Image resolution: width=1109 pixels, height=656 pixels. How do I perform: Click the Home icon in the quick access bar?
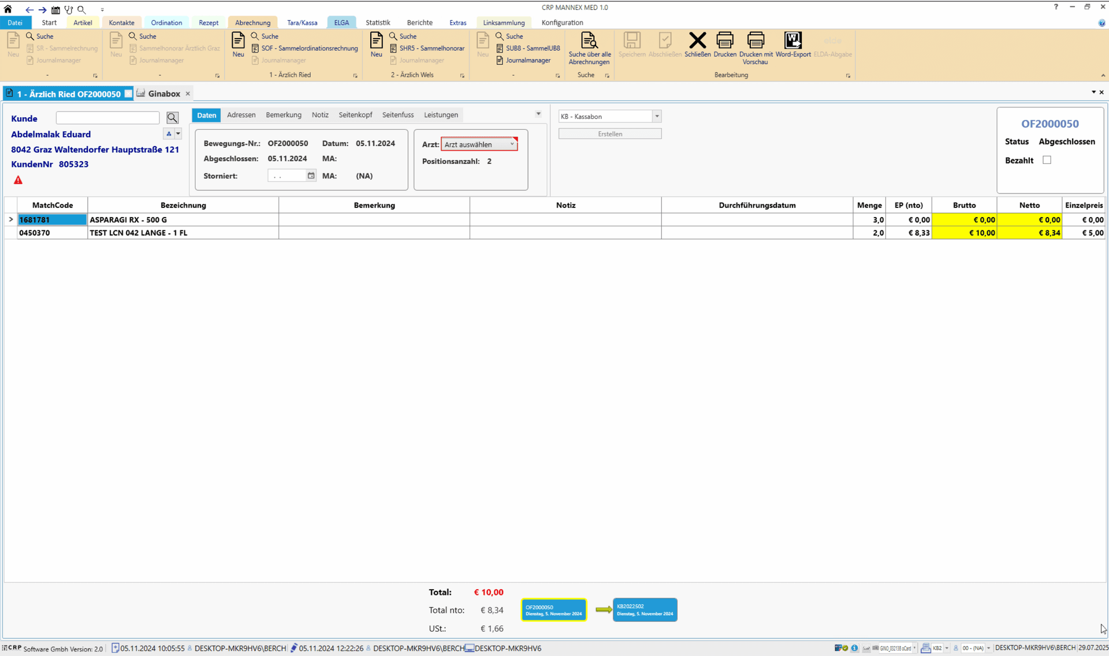tap(8, 9)
